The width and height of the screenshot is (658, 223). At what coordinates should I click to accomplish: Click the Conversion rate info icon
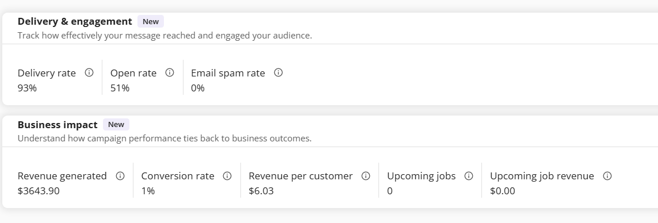point(227,176)
